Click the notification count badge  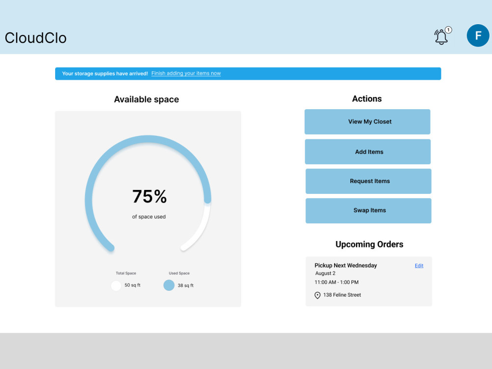click(448, 30)
